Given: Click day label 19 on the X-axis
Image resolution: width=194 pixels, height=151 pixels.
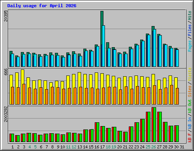Looking at the screenshot, I should tap(114, 147).
